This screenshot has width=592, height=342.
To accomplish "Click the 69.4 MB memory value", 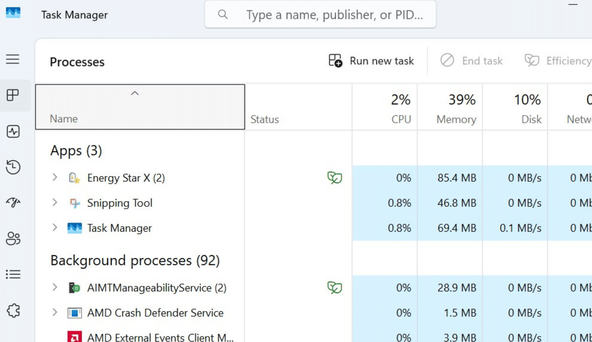I will click(457, 228).
